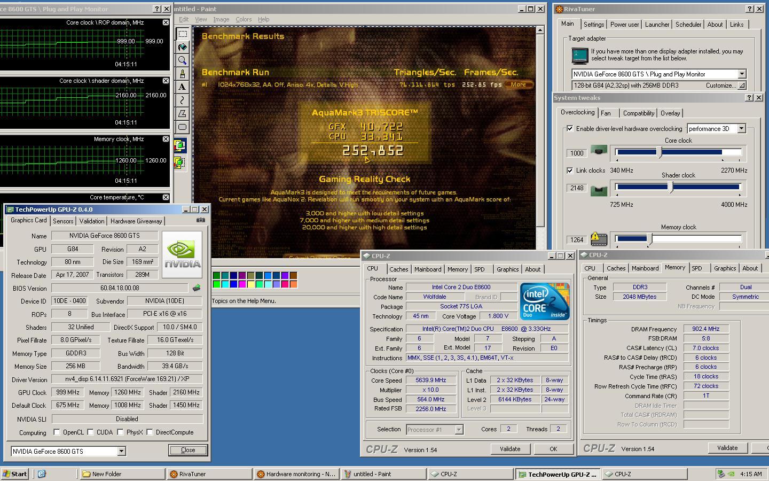This screenshot has height=481, width=769.
Task: Click the More button in benchmark results
Action: (519, 84)
